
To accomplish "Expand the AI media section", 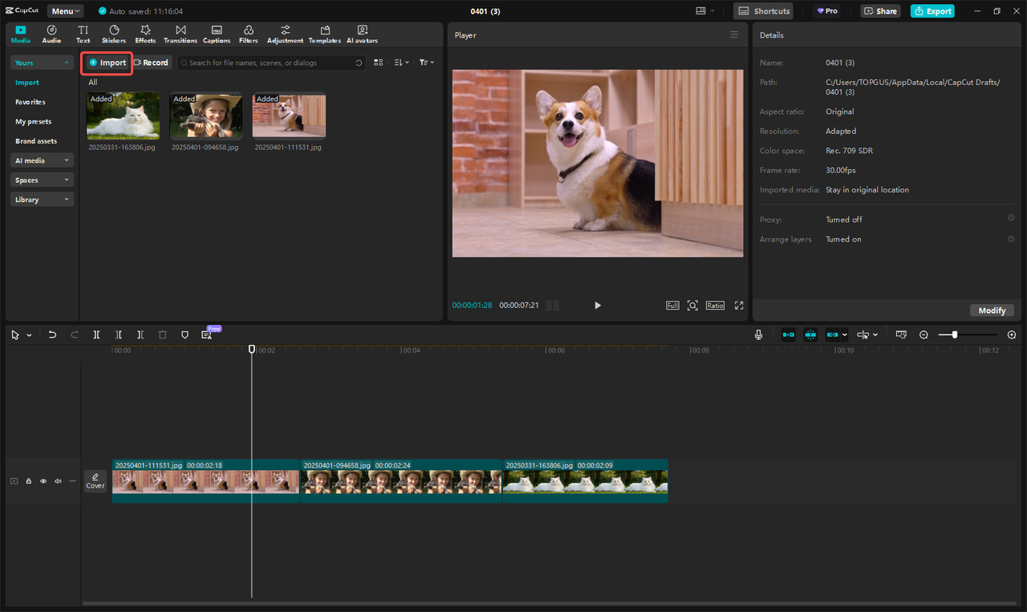I will click(x=42, y=160).
